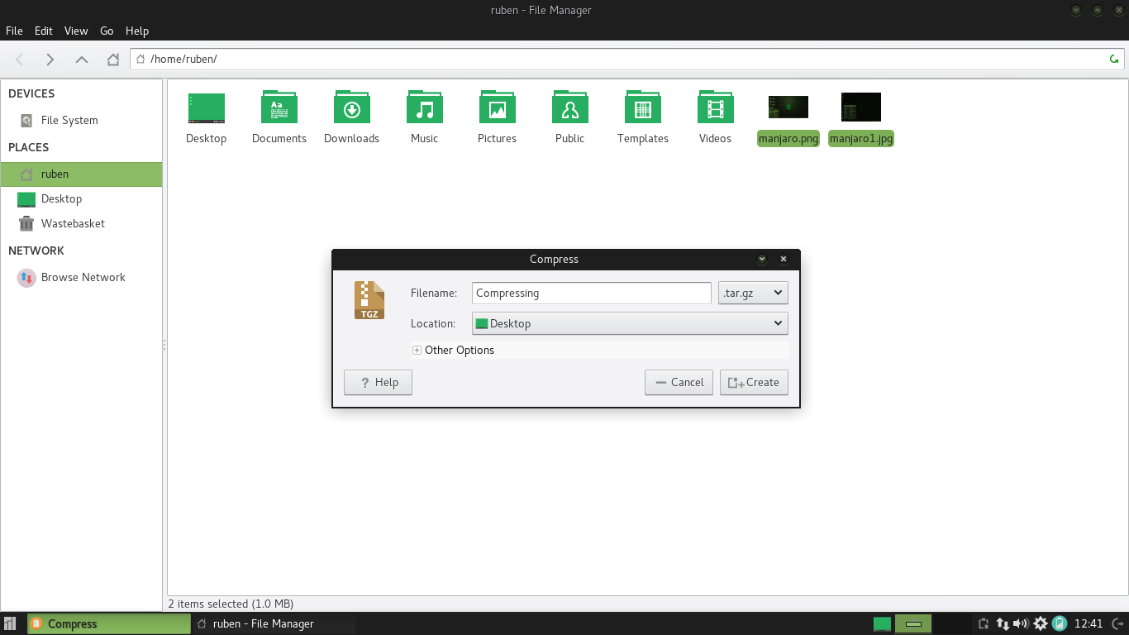
Task: Open the panel application menu icon
Action: [x=11, y=623]
